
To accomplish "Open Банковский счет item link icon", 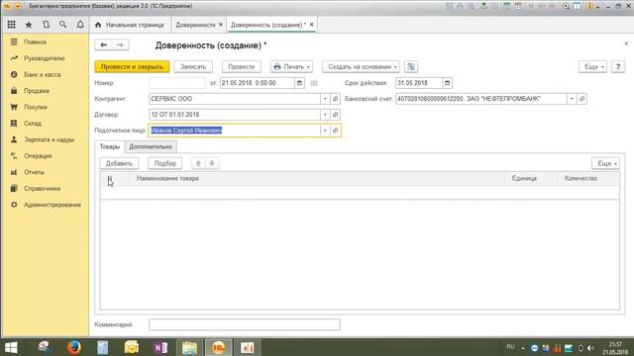I will tap(581, 99).
